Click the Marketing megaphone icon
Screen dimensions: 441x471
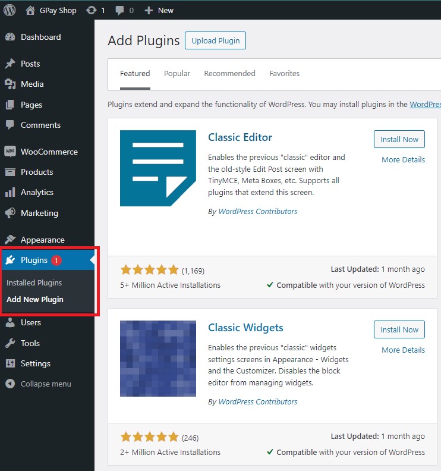pyautogui.click(x=10, y=213)
